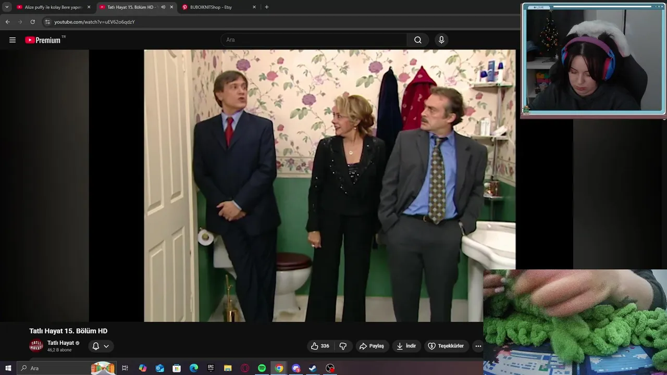Toggle notification bell for Tatlı Hayat channel
667x375 pixels.
(96, 346)
